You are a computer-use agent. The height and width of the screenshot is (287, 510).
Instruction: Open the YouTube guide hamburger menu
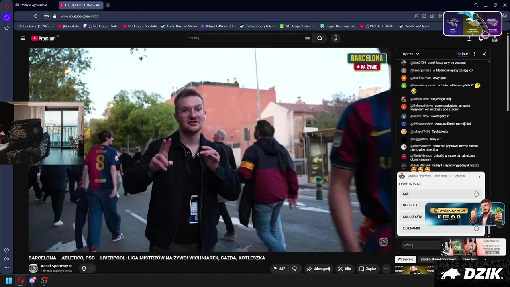[23, 38]
